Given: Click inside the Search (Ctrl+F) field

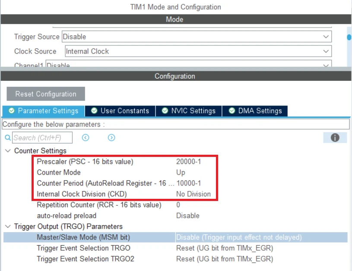Looking at the screenshot, I should point(42,138).
